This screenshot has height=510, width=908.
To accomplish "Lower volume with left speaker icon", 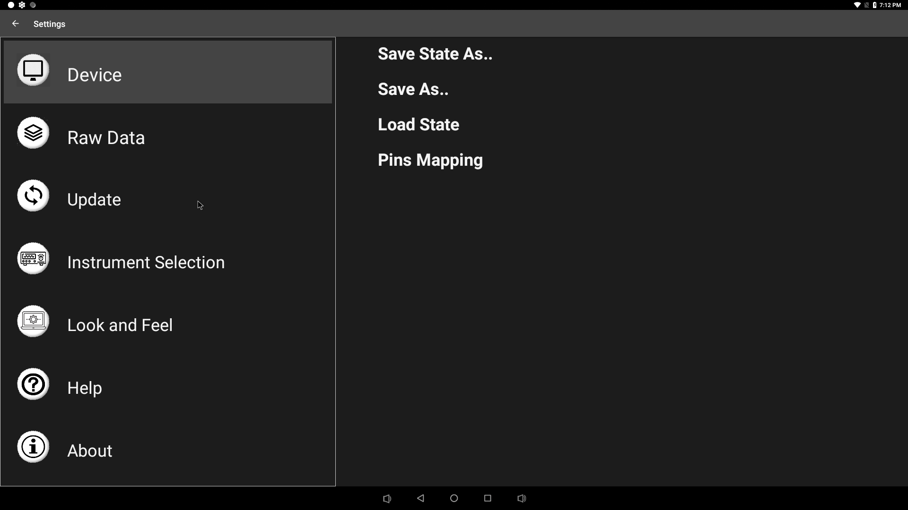I will tap(387, 498).
